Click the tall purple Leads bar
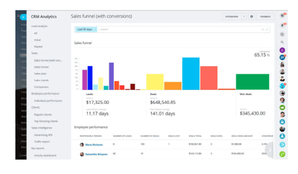Screen dimensions: 298x174 (112, 76)
